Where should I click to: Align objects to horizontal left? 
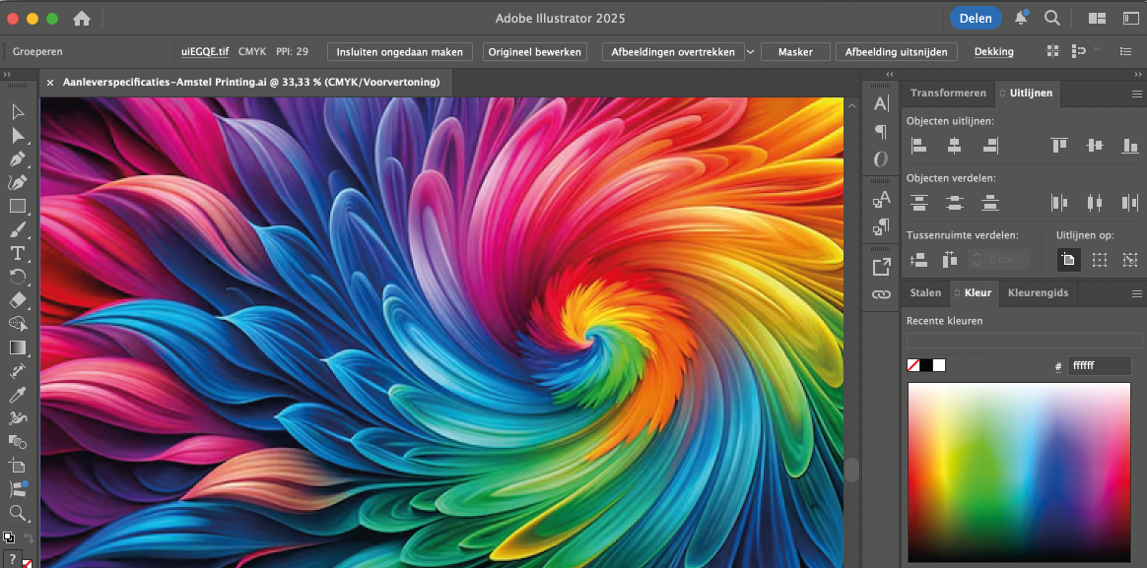918,146
